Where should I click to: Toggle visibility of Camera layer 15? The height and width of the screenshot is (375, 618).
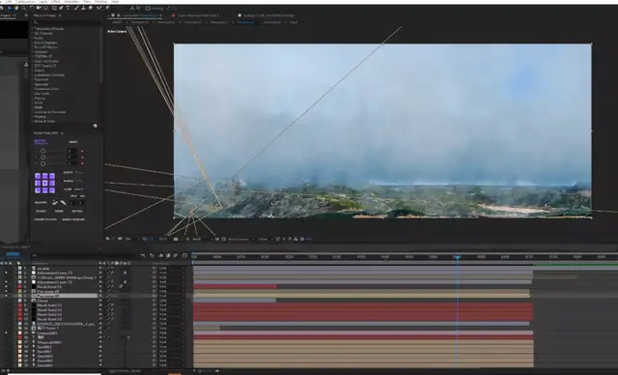[x=7, y=332]
